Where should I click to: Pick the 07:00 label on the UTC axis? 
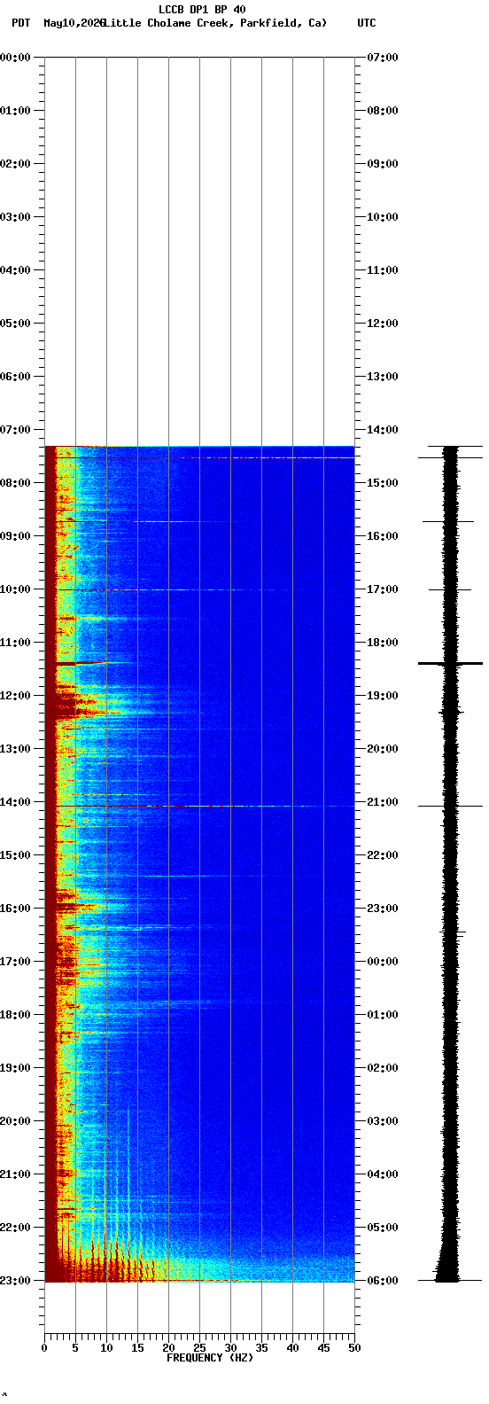(x=383, y=58)
